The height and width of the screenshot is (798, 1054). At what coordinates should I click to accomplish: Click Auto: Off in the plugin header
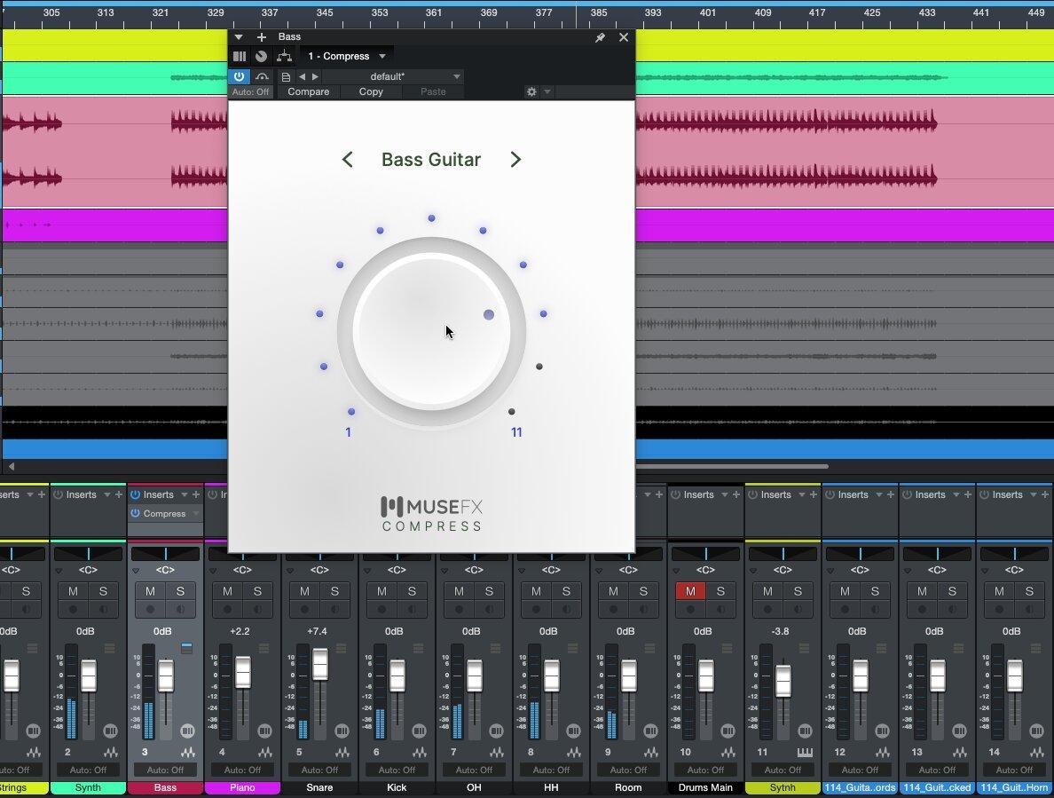250,92
